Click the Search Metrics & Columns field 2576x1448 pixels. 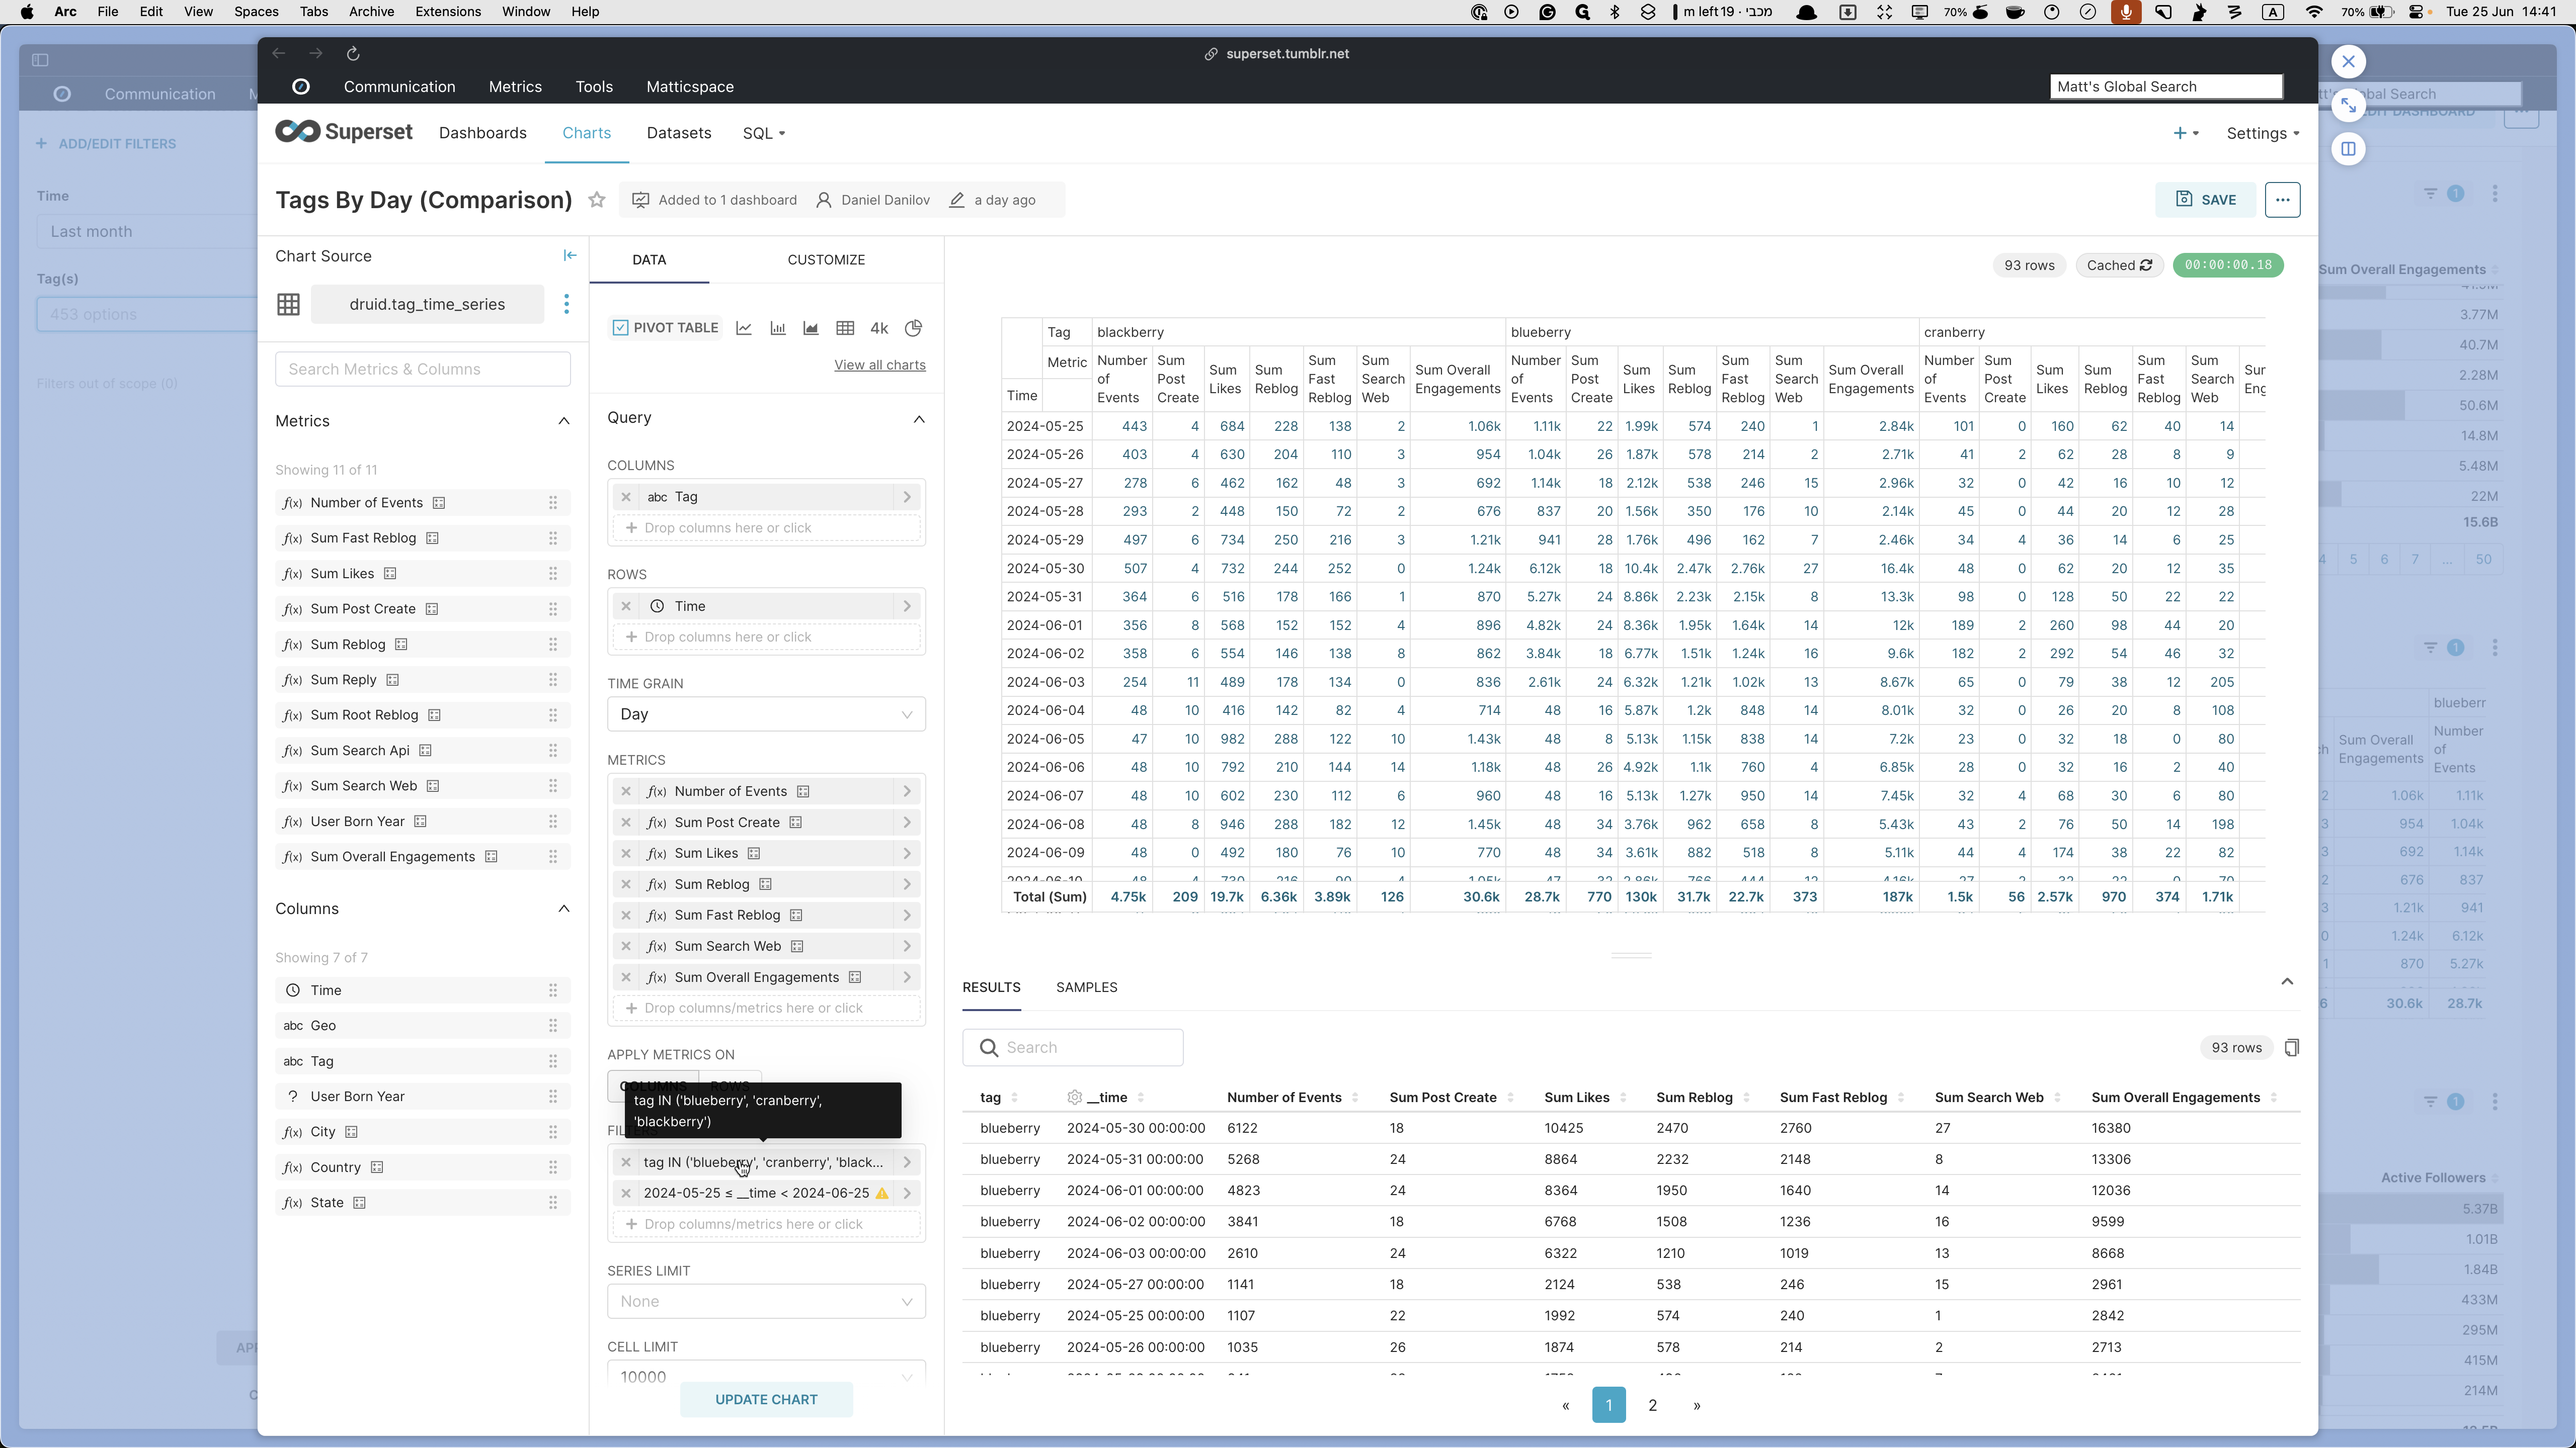(x=423, y=370)
